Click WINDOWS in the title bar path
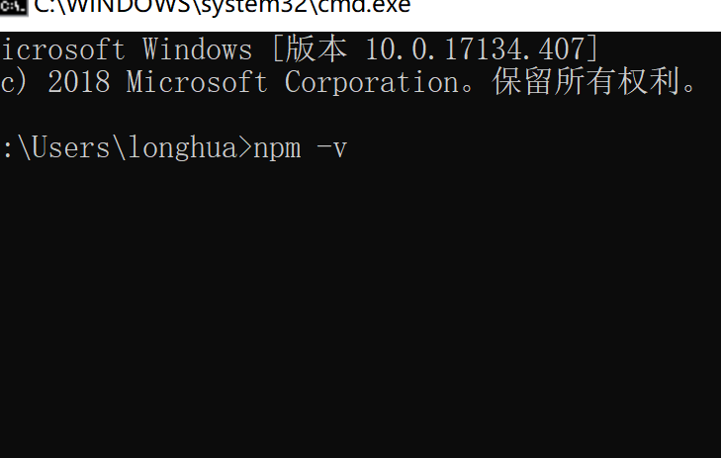Viewport: 721px width, 458px height. point(122,7)
